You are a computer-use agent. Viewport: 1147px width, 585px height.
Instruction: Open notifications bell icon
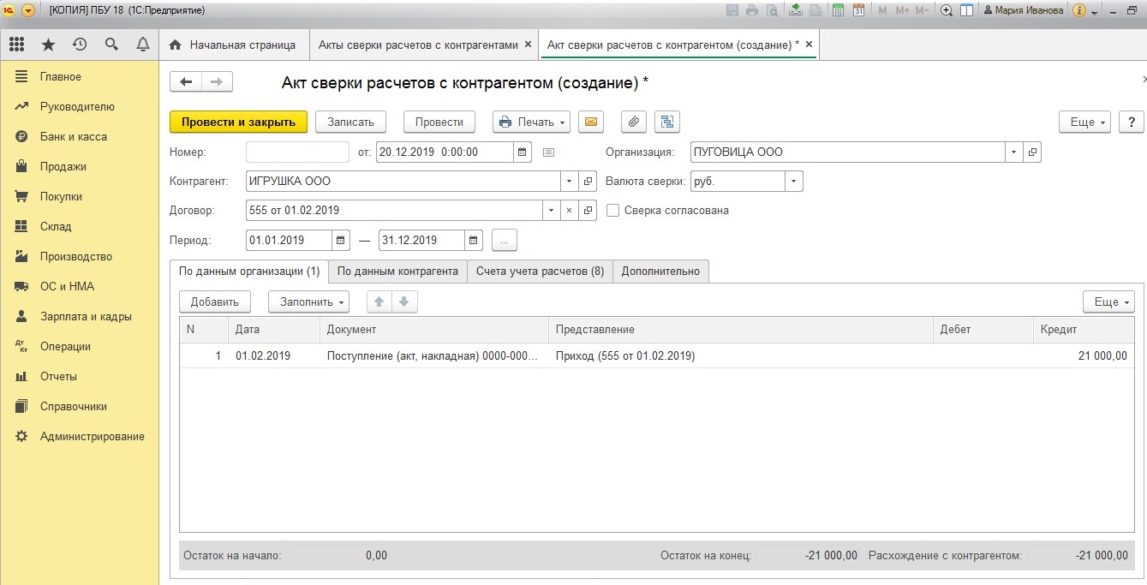coord(143,45)
